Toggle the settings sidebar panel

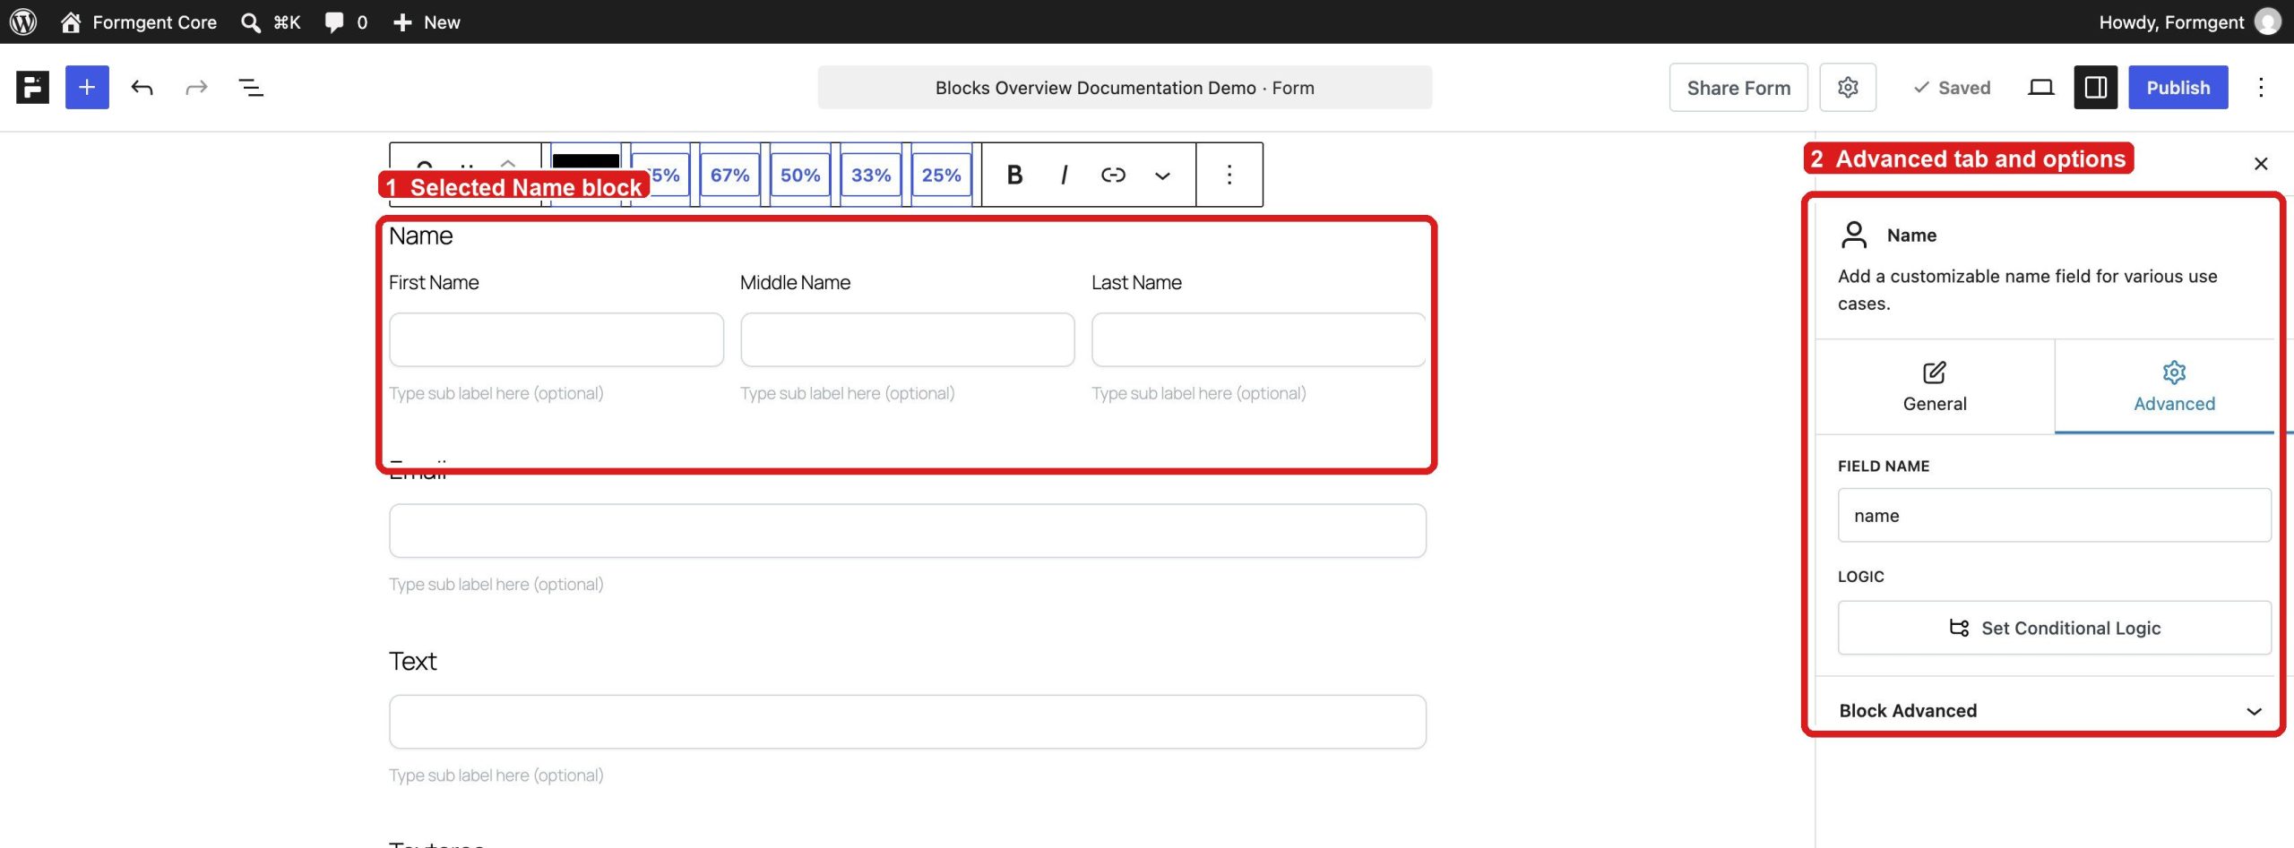coord(2096,87)
